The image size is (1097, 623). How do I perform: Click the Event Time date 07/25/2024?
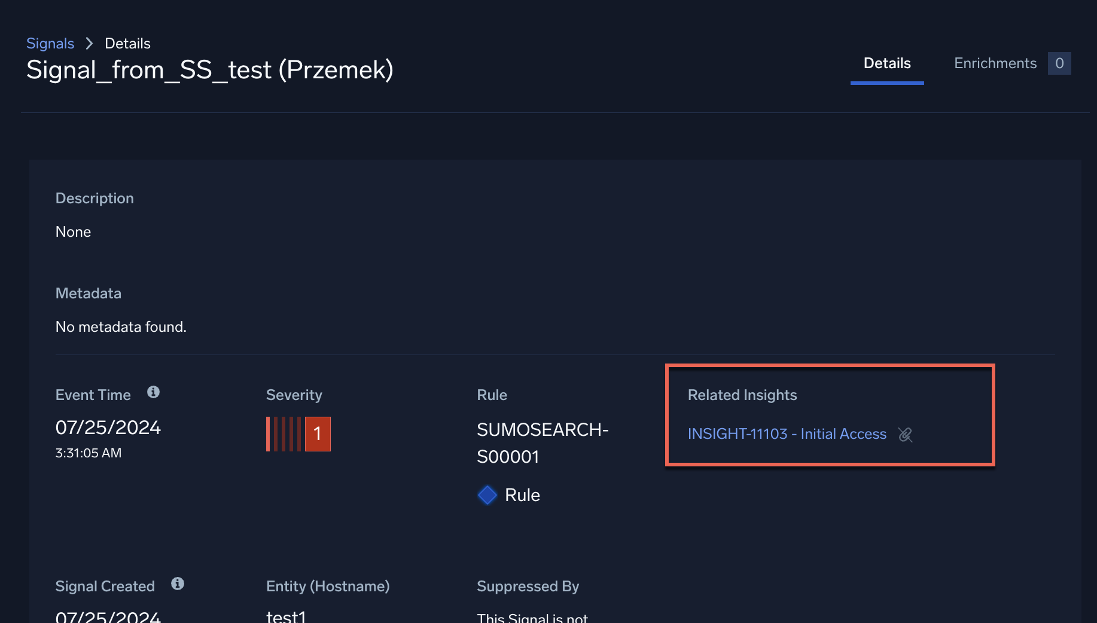pos(108,427)
